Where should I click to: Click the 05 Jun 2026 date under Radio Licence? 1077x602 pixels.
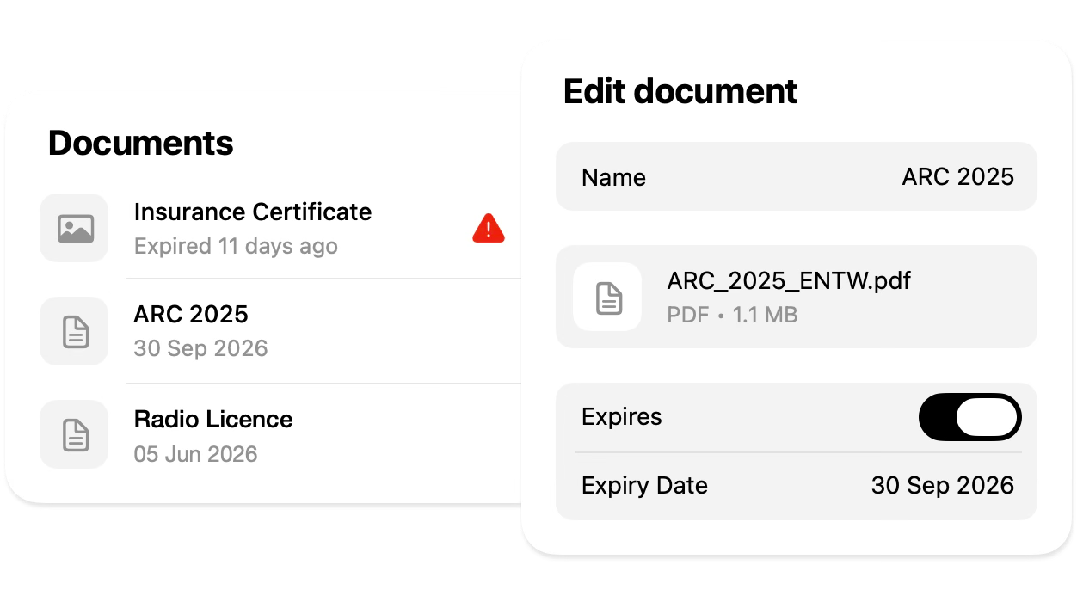point(195,454)
